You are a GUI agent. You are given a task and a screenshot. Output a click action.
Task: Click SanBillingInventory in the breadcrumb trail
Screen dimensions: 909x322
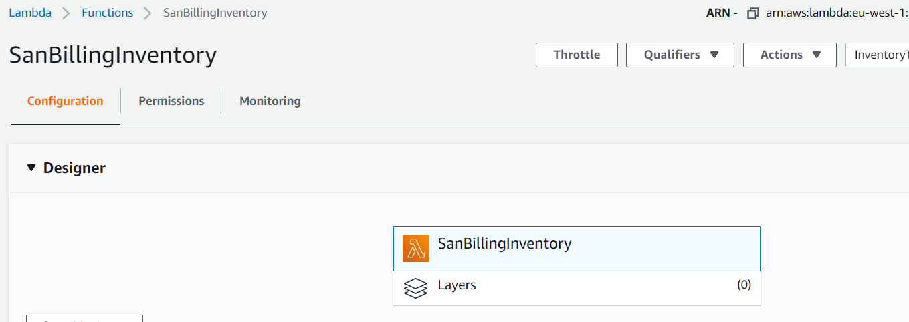215,13
